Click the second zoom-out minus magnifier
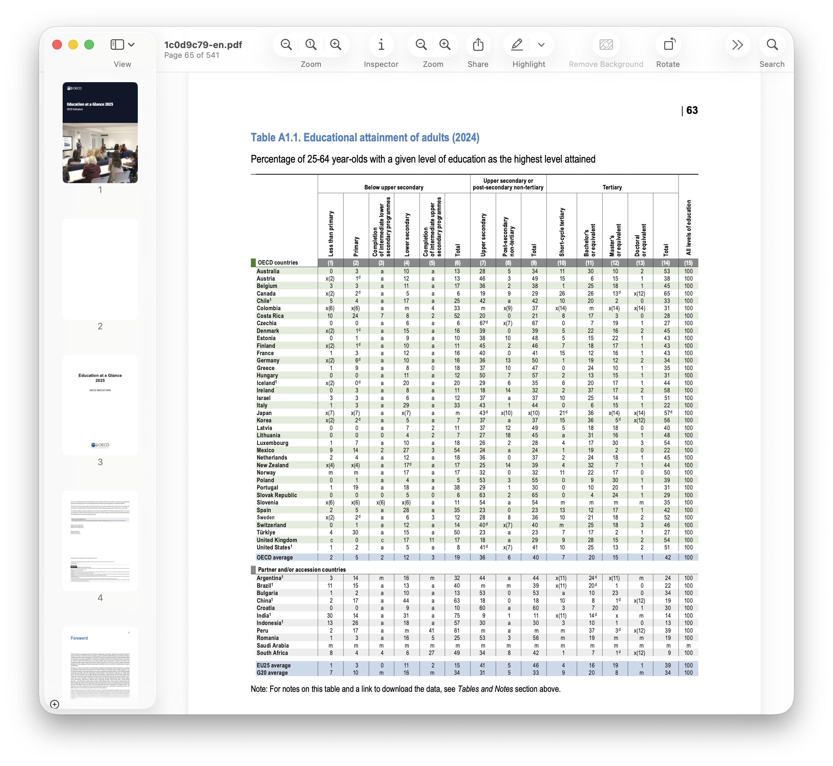This screenshot has height=766, width=833. coord(421,45)
